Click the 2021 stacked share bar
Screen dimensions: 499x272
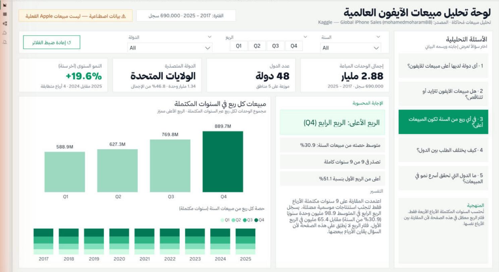[145, 242]
